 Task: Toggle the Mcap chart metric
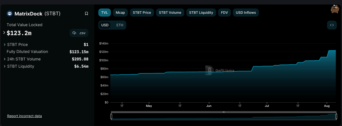click(120, 12)
